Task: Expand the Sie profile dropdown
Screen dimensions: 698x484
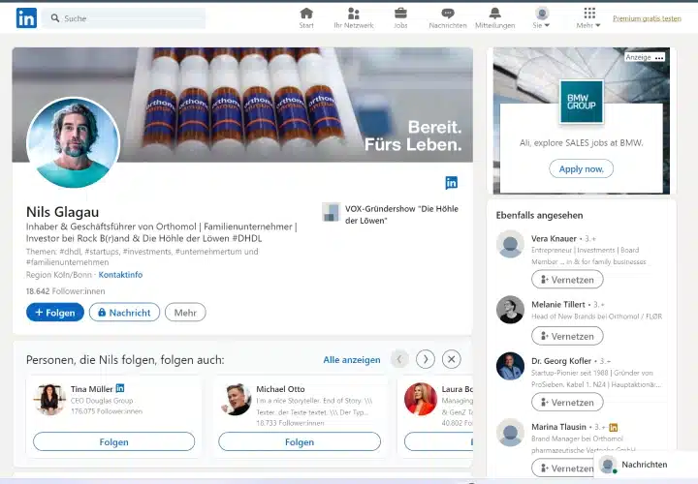Action: (x=541, y=18)
